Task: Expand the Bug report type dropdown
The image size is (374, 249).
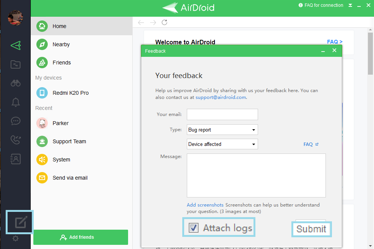Action: click(222, 130)
